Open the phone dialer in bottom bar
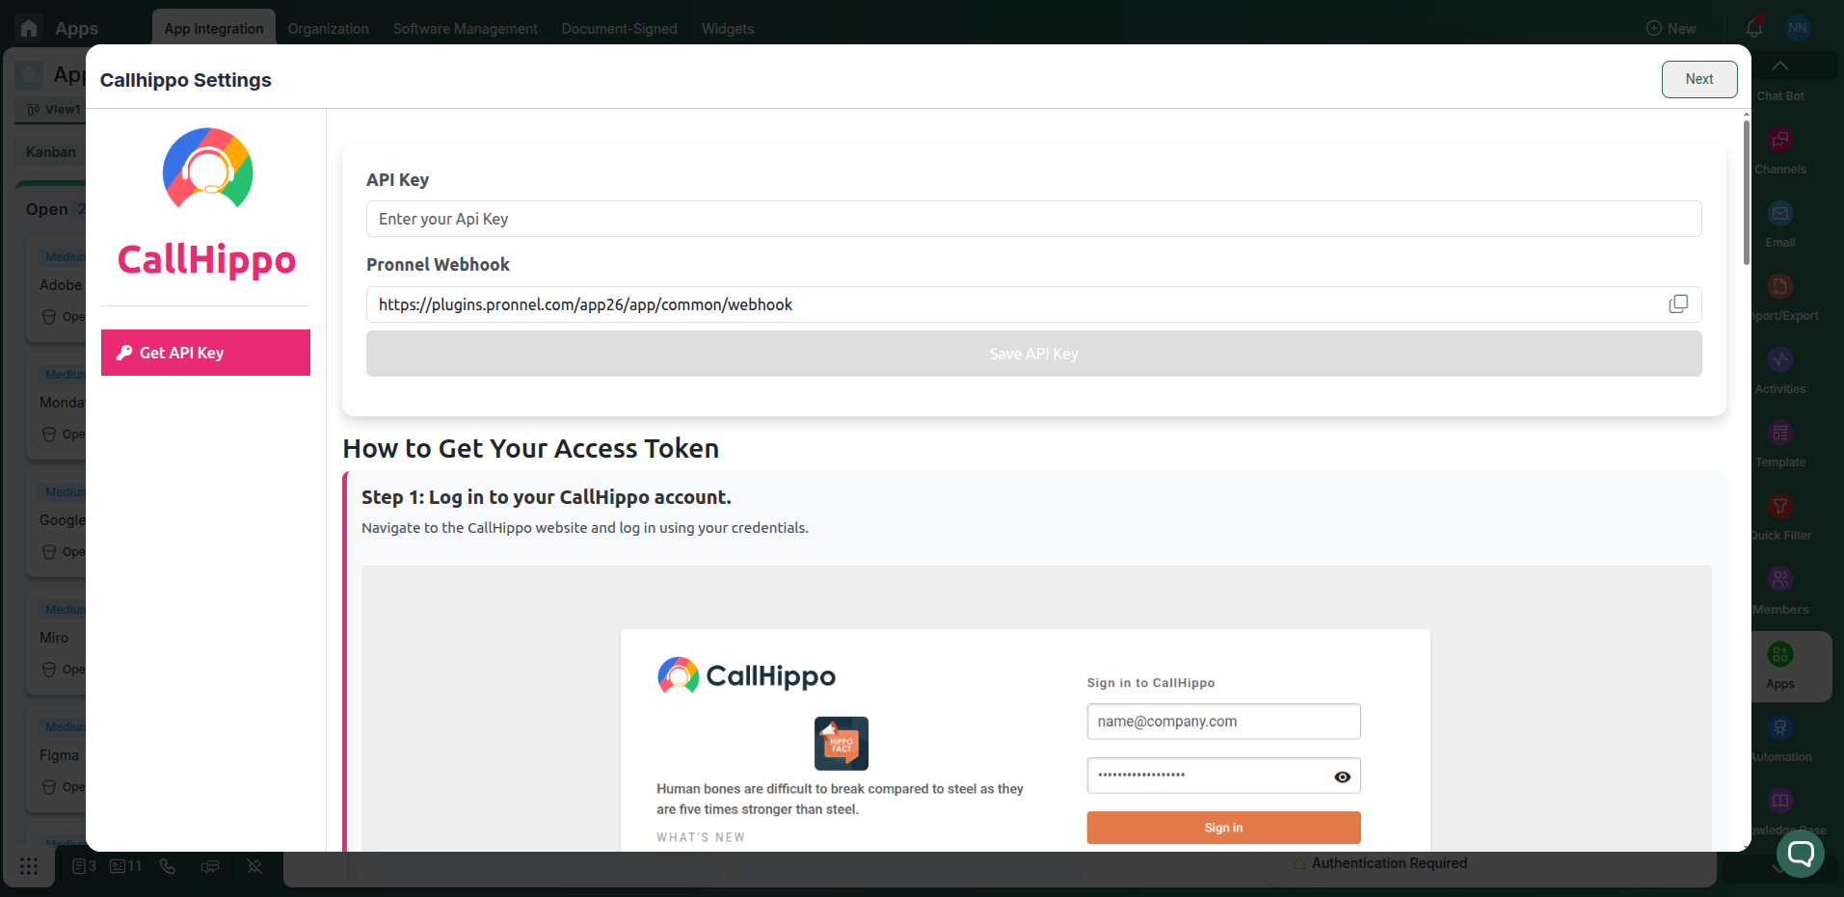The image size is (1844, 897). 168,866
